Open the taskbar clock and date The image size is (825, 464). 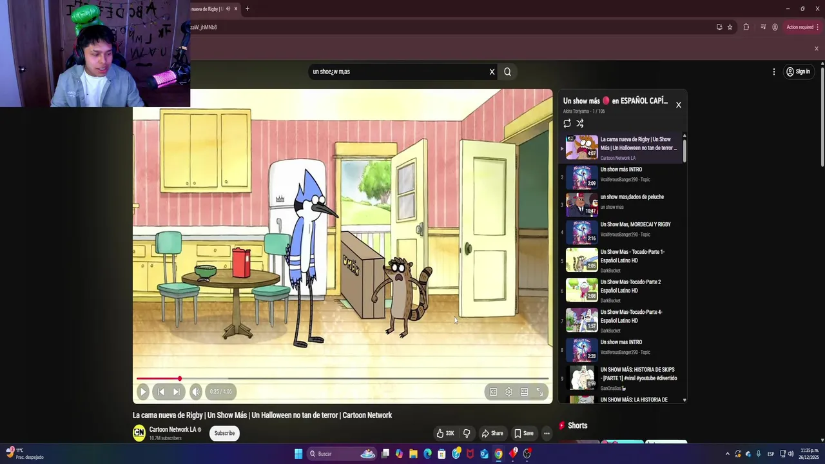pos(810,454)
